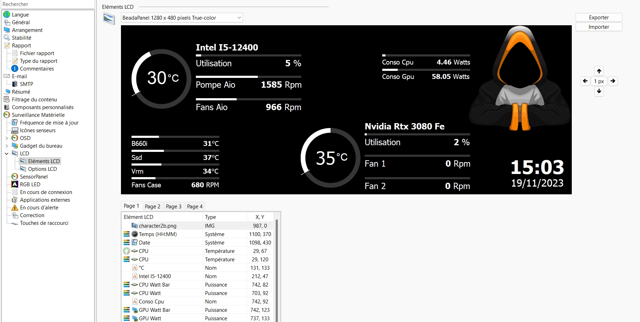Expand the Gadget du bureau node
Screen dimensions: 640x322
[x=7, y=146]
